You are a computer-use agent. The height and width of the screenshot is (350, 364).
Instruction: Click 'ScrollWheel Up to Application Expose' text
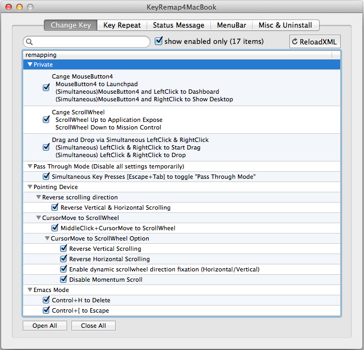pyautogui.click(x=109, y=120)
